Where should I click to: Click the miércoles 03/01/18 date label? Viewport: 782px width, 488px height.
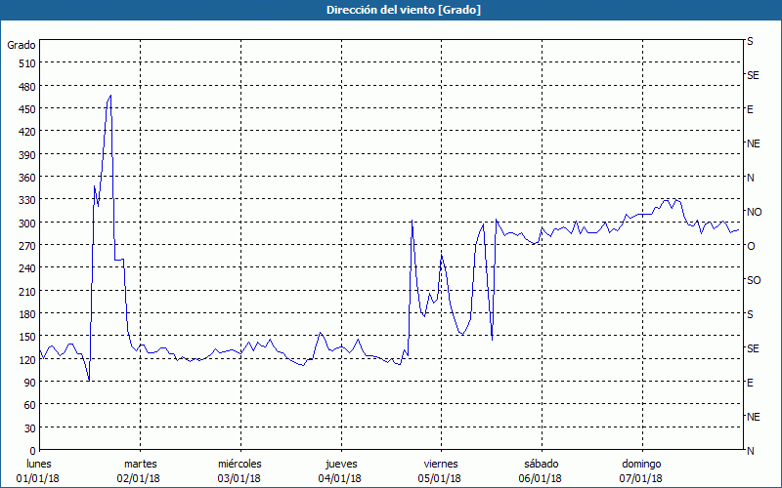(239, 470)
